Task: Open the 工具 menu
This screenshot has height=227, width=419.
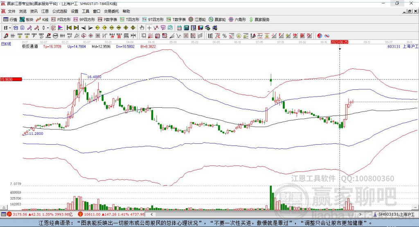Action: pyautogui.click(x=86, y=11)
